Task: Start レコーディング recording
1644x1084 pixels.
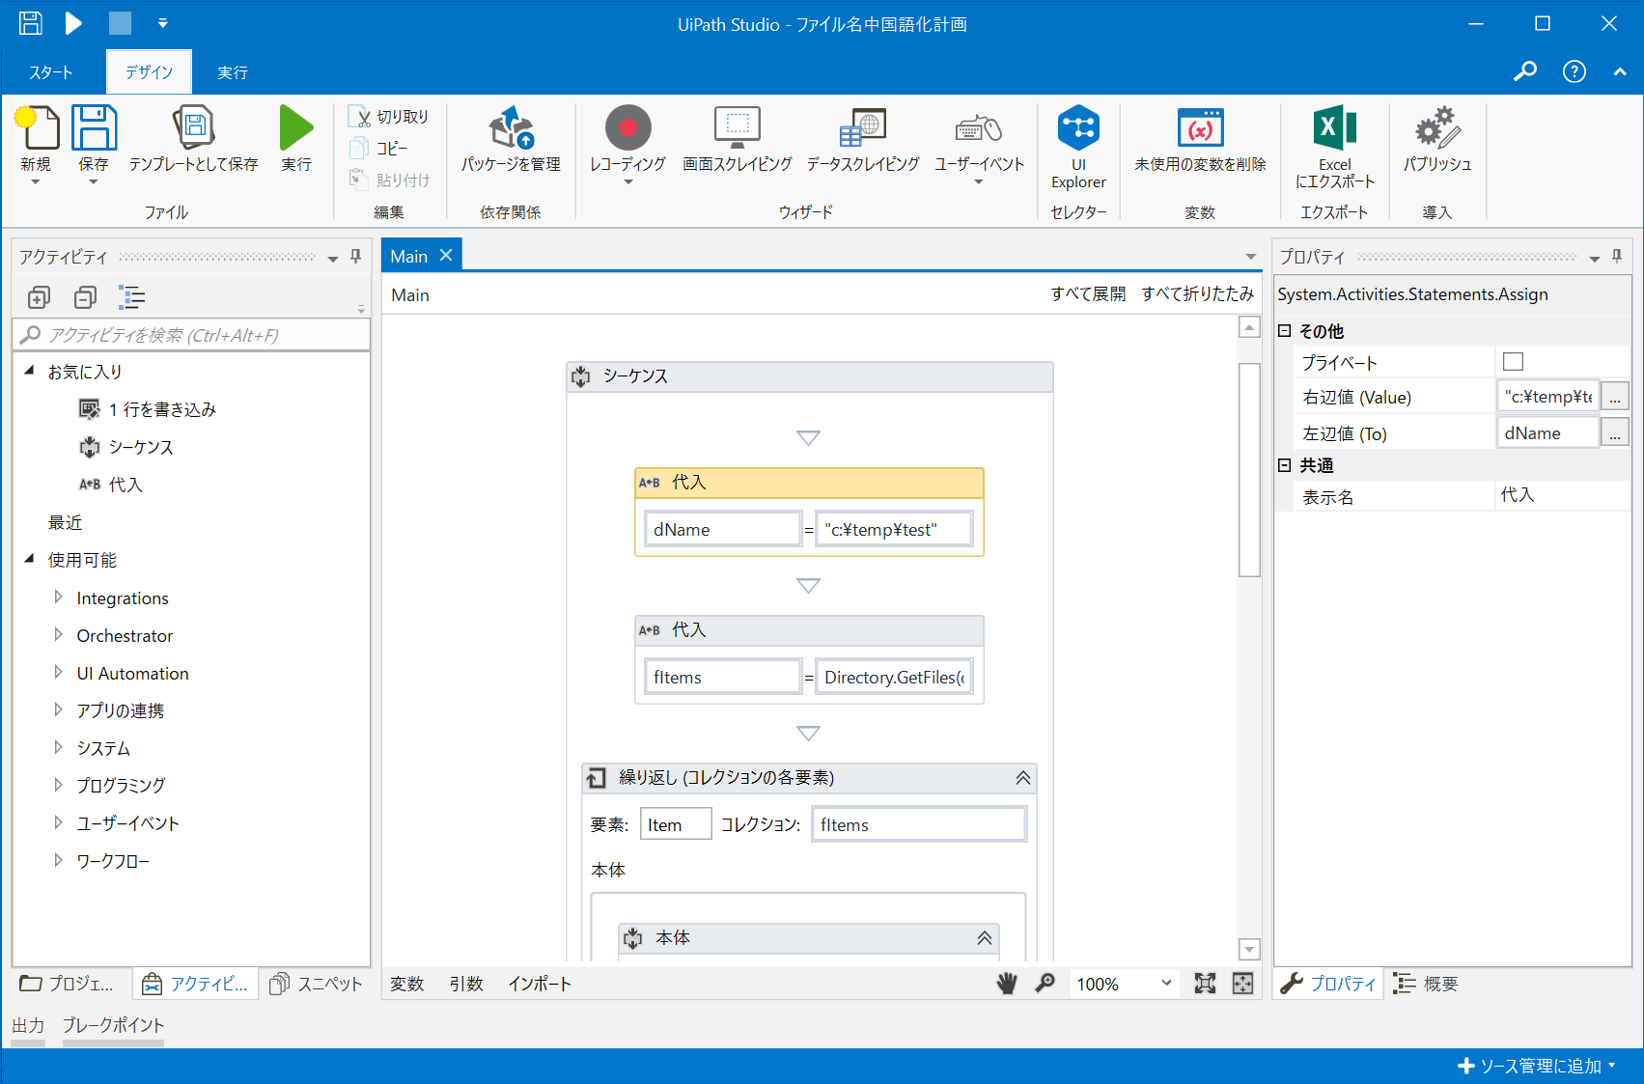Action: [x=628, y=128]
